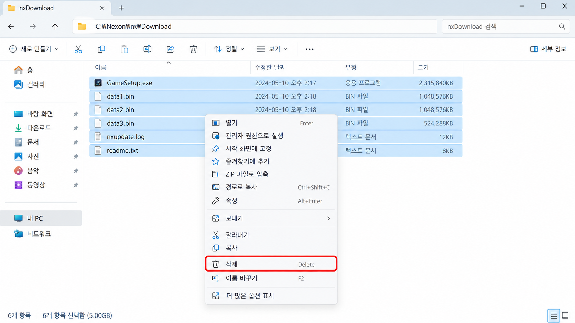575x323 pixels.
Task: Click the Share icon in toolbar
Action: coord(170,49)
